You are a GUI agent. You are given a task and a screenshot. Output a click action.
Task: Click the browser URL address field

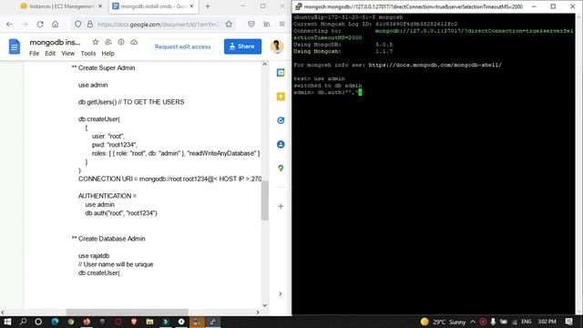(160, 25)
